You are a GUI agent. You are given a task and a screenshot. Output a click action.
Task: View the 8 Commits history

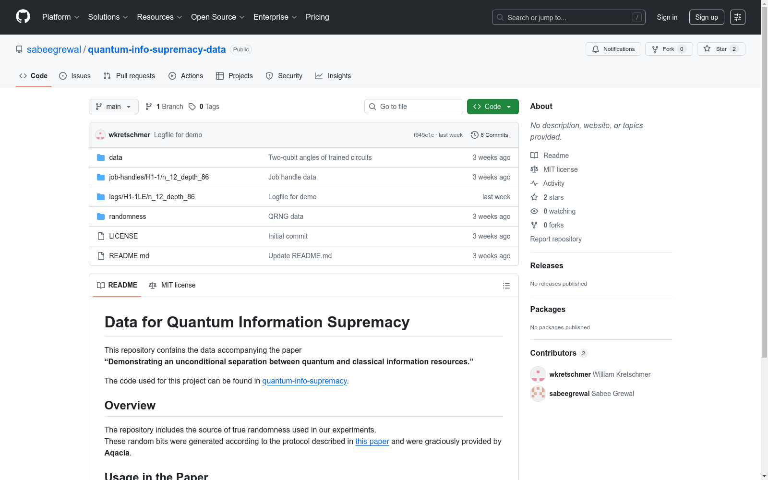point(490,135)
